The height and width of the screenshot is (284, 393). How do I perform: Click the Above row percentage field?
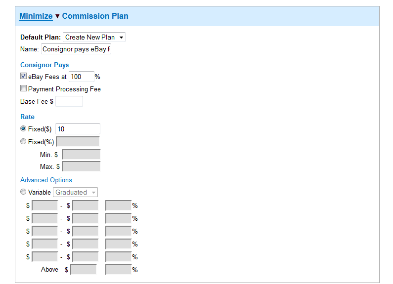(119, 270)
